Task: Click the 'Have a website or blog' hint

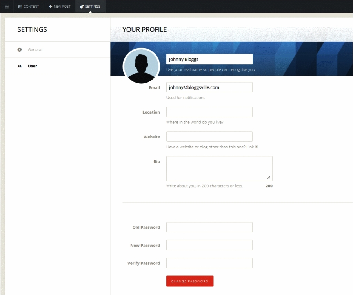Action: [x=212, y=147]
